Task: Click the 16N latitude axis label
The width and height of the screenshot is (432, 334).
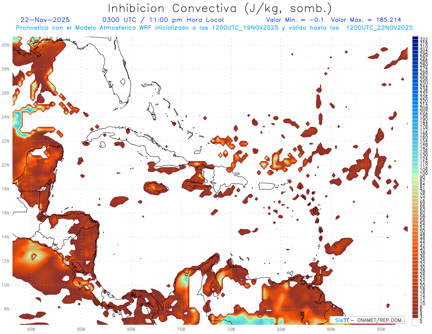Action: pos(5,213)
